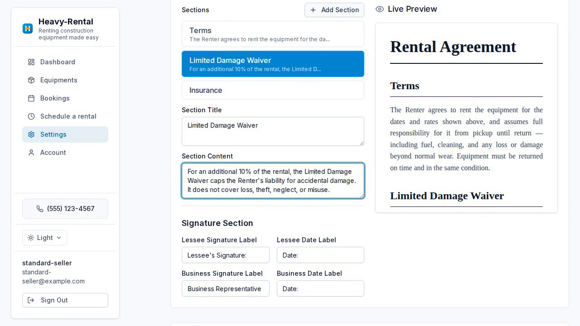Go to the Equipments page

65,80
